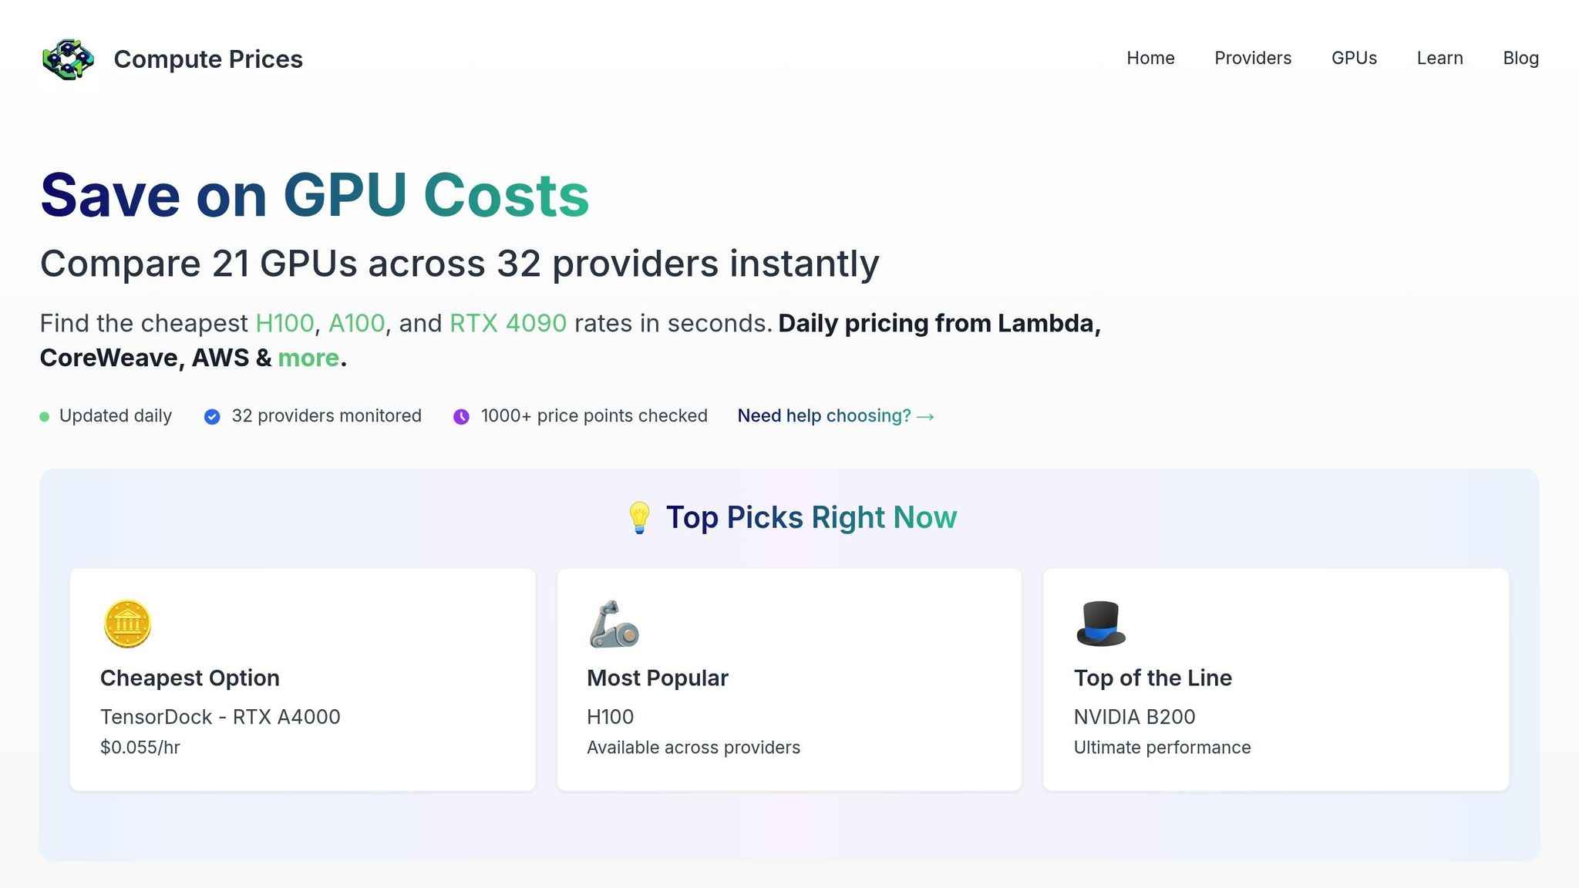This screenshot has height=888, width=1579.
Task: Open the Learn navigation item
Action: [1439, 58]
